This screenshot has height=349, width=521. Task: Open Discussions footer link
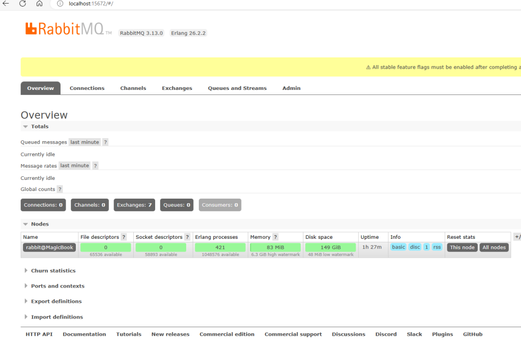click(349, 334)
